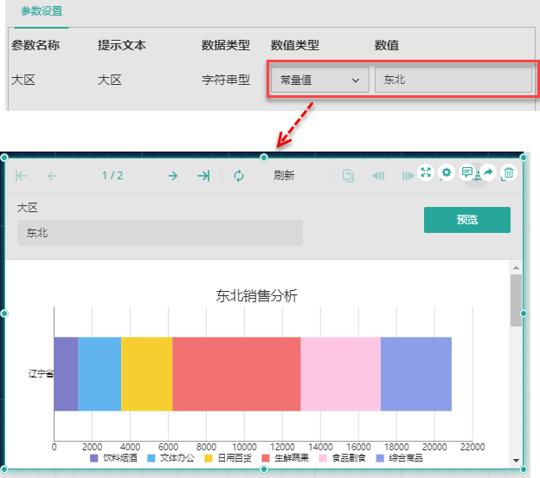Click scrollbar up arrow in report
Image resolution: width=540 pixels, height=478 pixels.
(516, 268)
